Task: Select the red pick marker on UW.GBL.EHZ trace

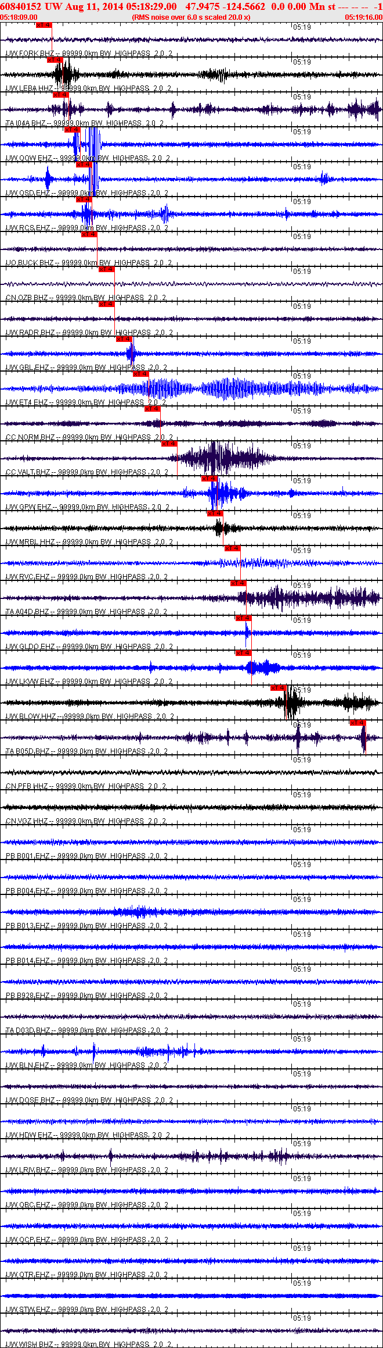Action: coord(124,339)
